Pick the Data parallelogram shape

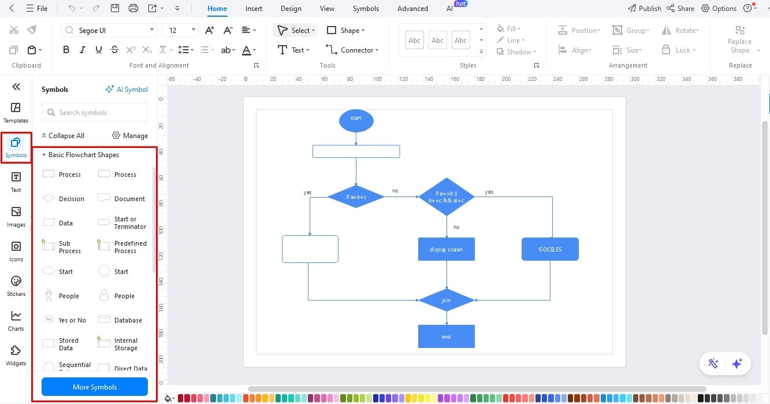tap(58, 223)
